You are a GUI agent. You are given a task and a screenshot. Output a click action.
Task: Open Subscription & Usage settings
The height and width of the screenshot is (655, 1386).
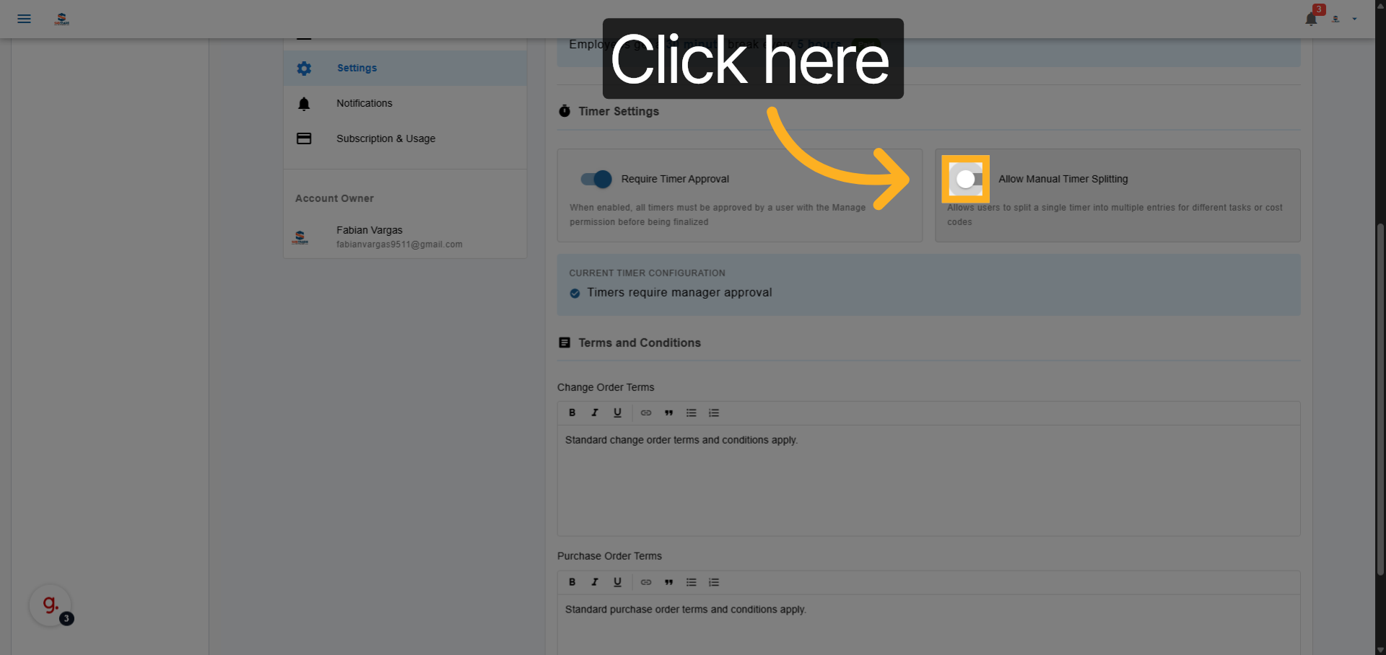coord(386,139)
